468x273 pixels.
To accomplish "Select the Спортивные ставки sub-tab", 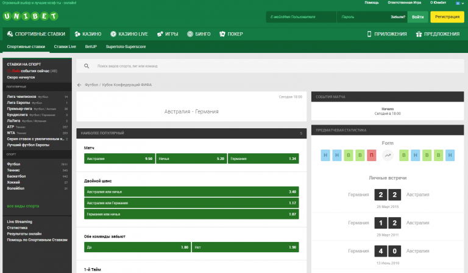I will tap(26, 47).
